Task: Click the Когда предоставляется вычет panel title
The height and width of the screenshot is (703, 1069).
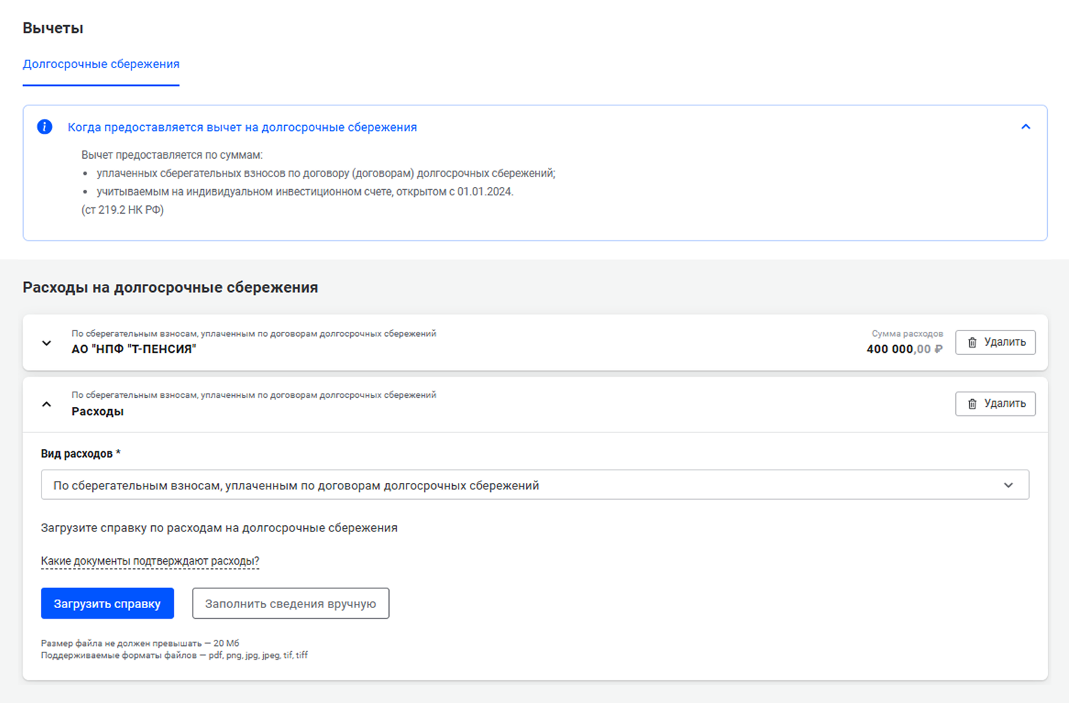Action: click(242, 127)
